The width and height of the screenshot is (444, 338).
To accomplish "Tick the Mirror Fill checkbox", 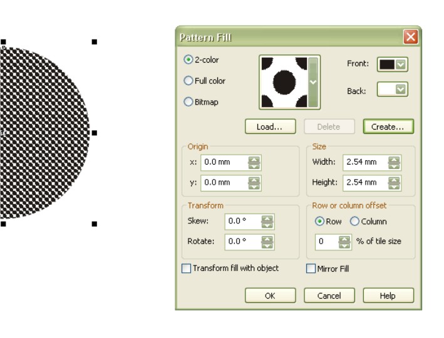I will click(311, 269).
